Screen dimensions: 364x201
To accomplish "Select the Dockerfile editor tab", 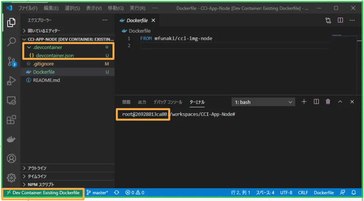I will click(137, 20).
